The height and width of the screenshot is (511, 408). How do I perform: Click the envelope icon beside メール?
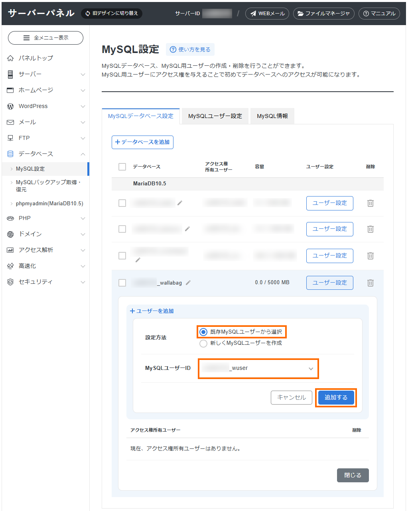(x=10, y=122)
